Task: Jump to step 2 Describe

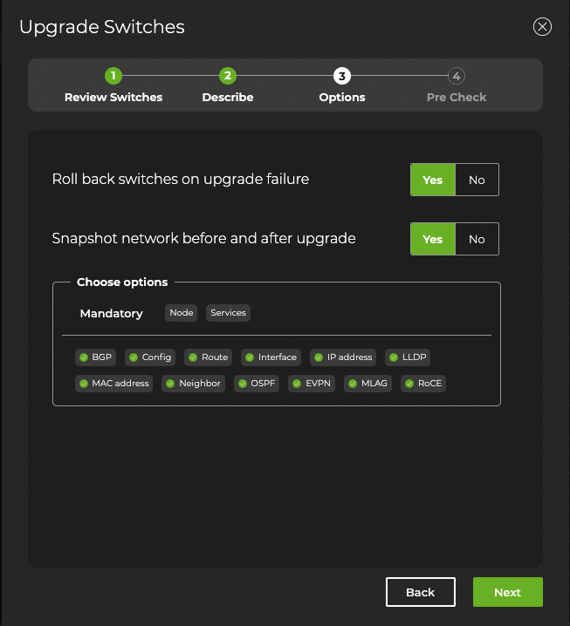Action: [227, 77]
